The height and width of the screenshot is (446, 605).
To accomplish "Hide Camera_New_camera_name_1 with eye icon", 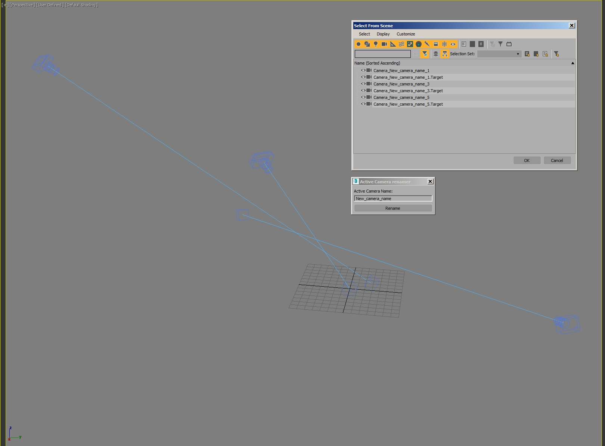I will [x=363, y=71].
